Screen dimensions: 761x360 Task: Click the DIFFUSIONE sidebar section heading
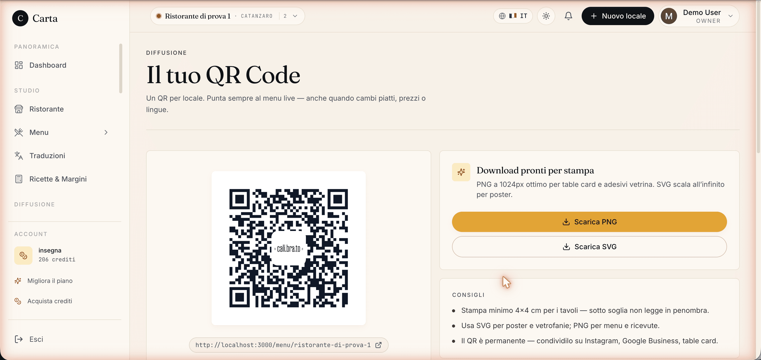[x=34, y=204]
